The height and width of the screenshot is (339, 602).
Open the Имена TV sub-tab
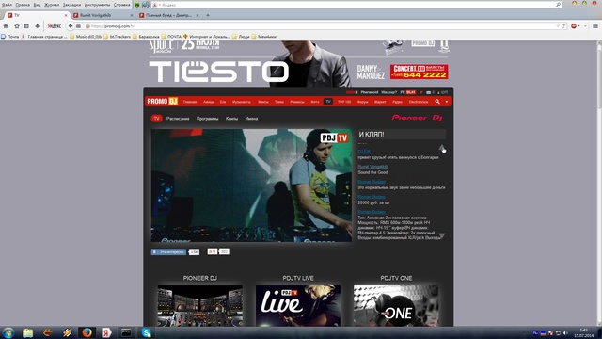(251, 119)
